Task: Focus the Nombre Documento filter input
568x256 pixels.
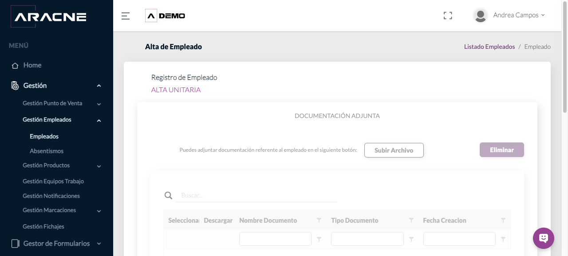Action: coord(275,239)
